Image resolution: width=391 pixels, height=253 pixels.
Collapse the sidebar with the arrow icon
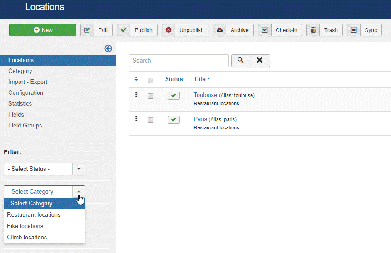tap(108, 49)
